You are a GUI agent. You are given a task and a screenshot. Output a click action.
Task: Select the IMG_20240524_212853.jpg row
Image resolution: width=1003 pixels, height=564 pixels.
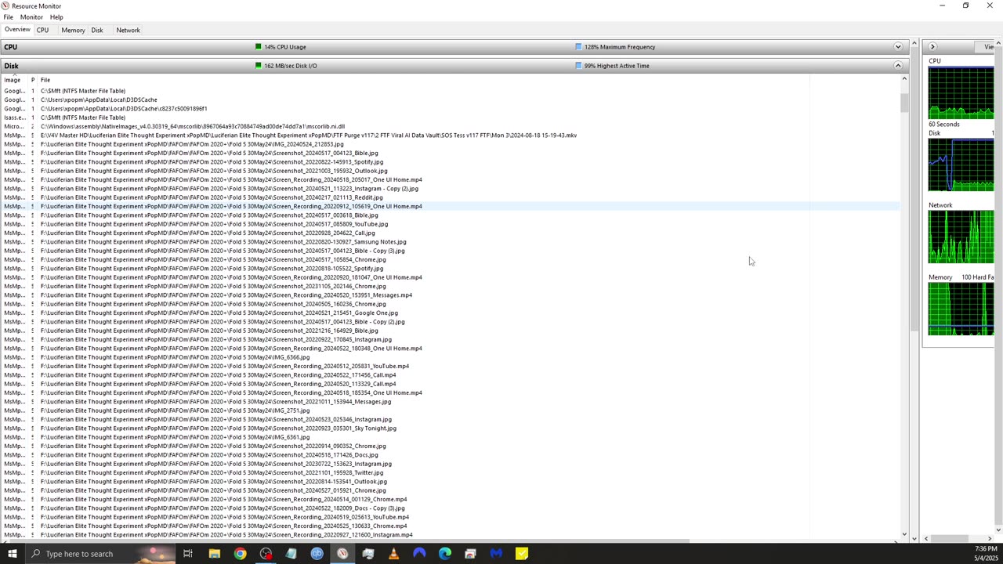tap(451, 144)
